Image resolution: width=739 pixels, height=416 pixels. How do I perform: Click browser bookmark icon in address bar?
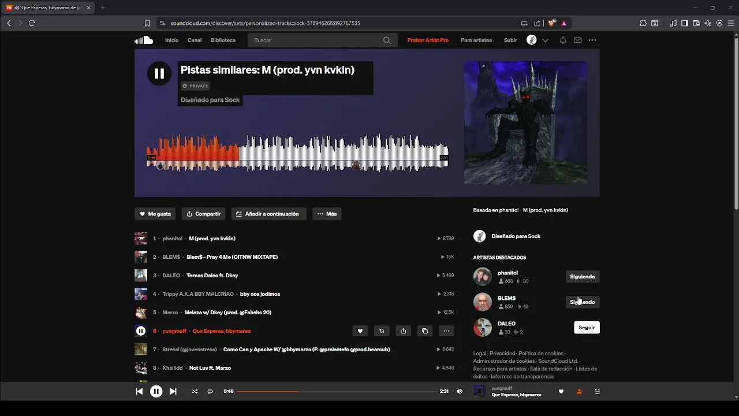tap(147, 23)
